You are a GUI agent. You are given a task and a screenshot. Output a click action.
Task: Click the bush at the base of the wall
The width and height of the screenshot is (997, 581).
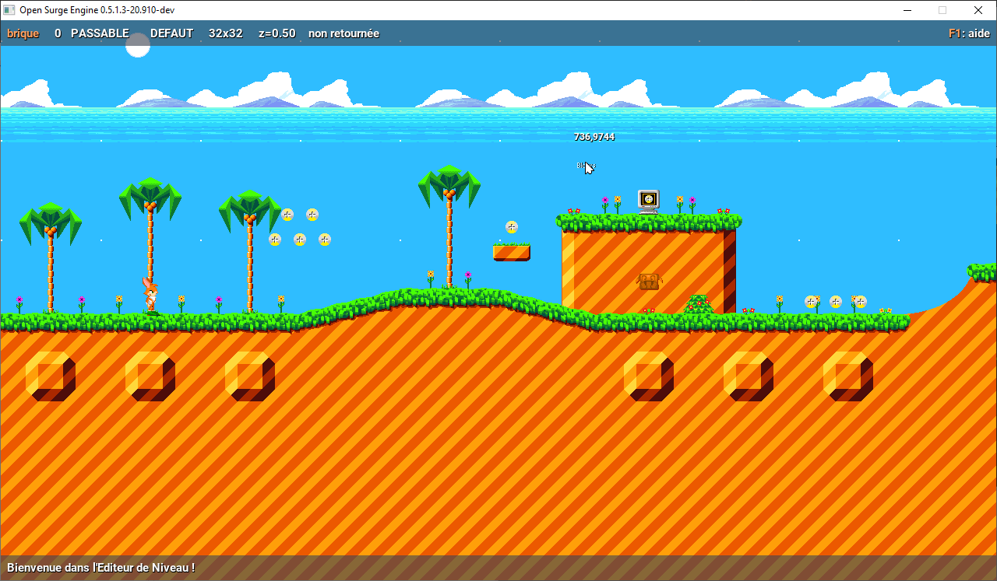click(699, 302)
